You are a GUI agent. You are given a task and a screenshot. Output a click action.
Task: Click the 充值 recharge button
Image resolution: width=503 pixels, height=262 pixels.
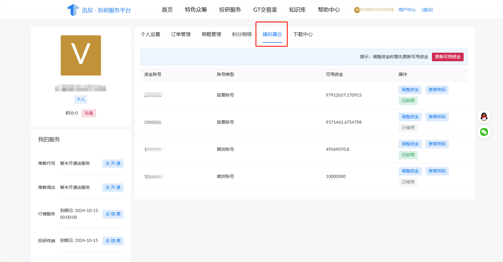(89, 113)
